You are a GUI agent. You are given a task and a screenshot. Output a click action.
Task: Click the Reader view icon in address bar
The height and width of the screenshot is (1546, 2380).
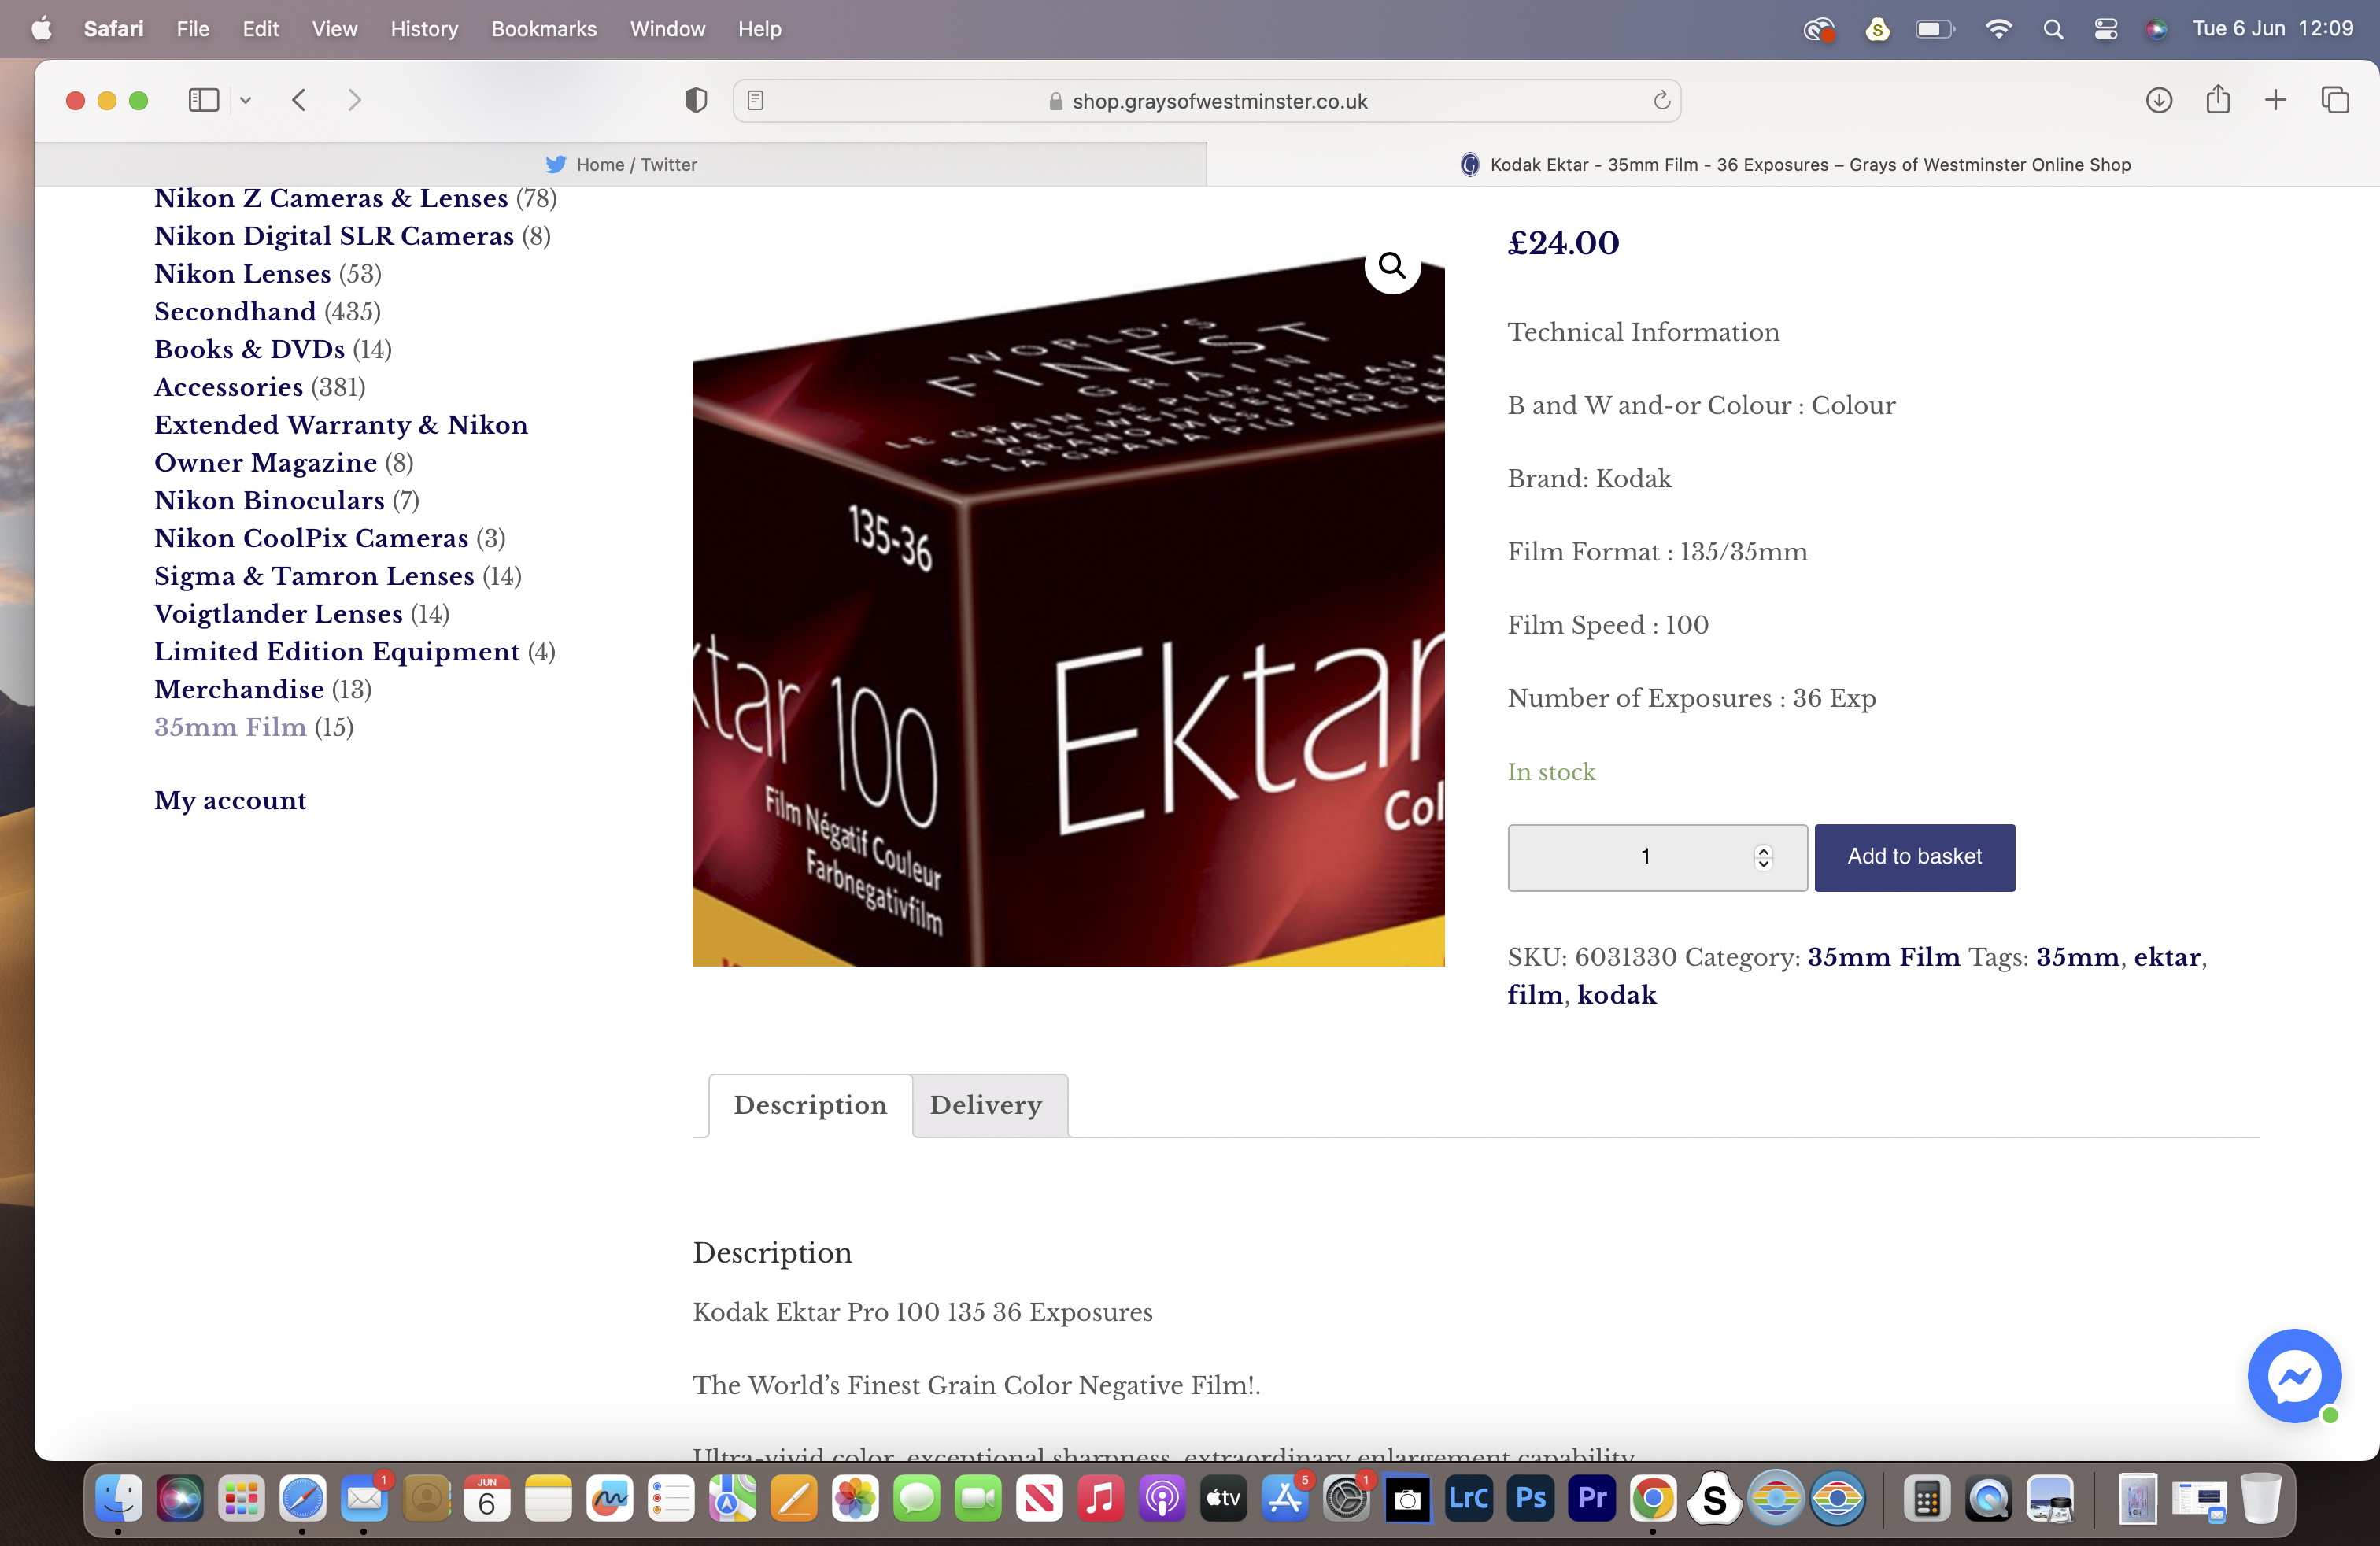756,100
